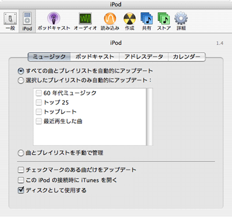Screen dimensions: 232x217
Task: Open the 共有 sharing preferences icon
Action: point(147,21)
